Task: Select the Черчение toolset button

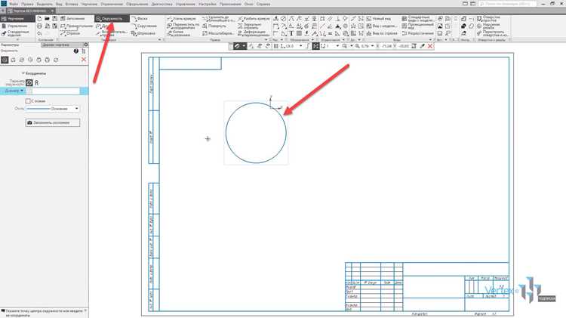Action: coord(17,18)
